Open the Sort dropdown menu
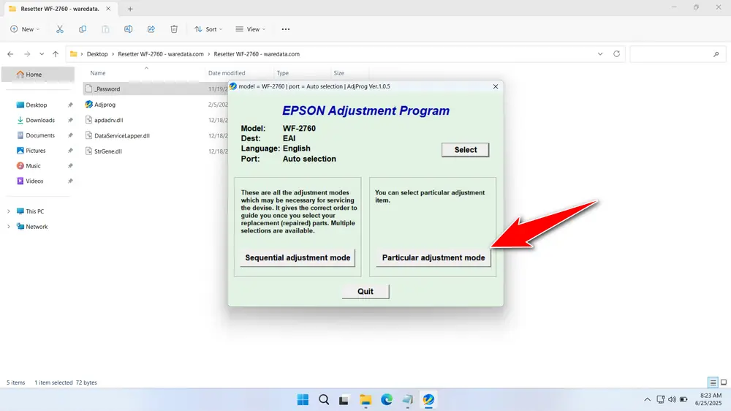 [x=208, y=29]
